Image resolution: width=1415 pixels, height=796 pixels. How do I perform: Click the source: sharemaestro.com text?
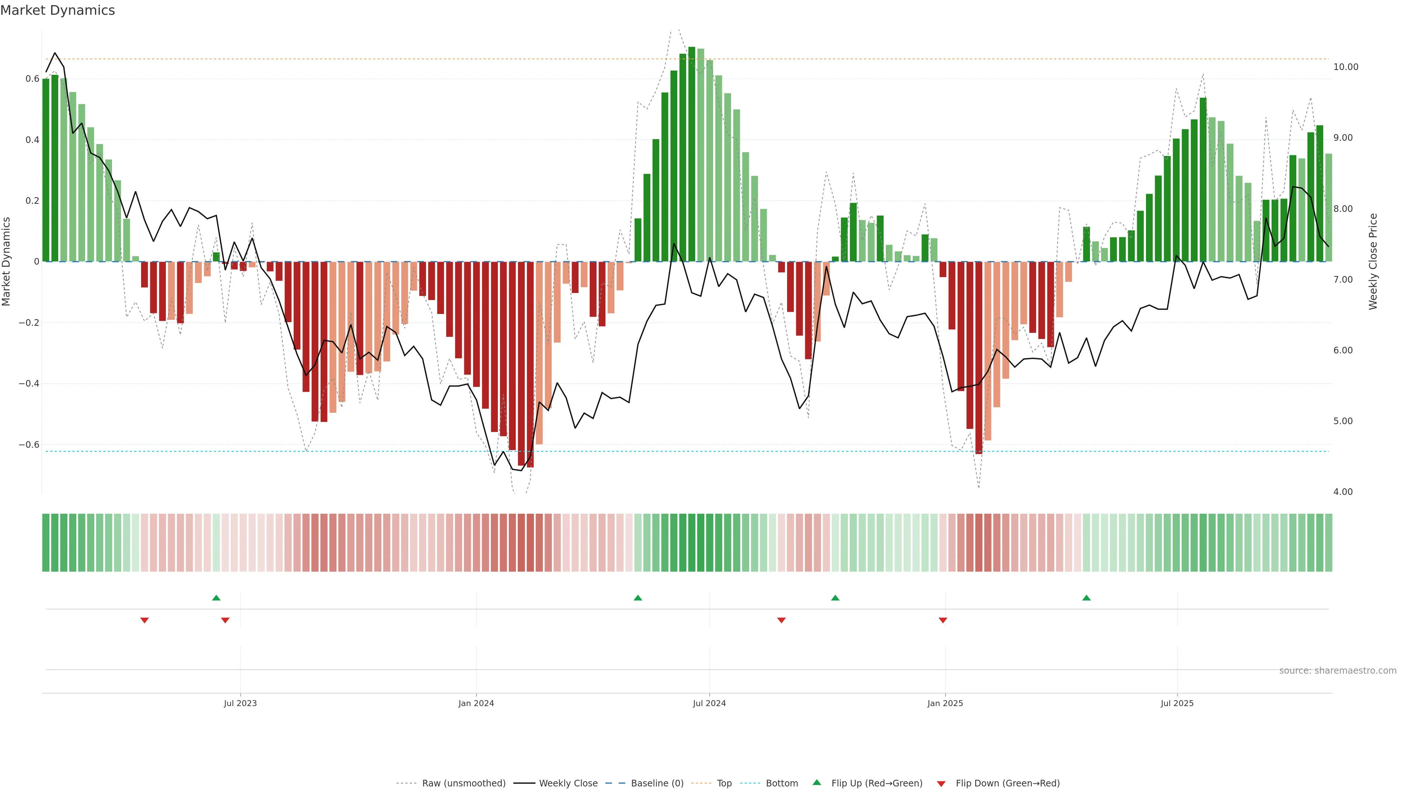pyautogui.click(x=1338, y=671)
